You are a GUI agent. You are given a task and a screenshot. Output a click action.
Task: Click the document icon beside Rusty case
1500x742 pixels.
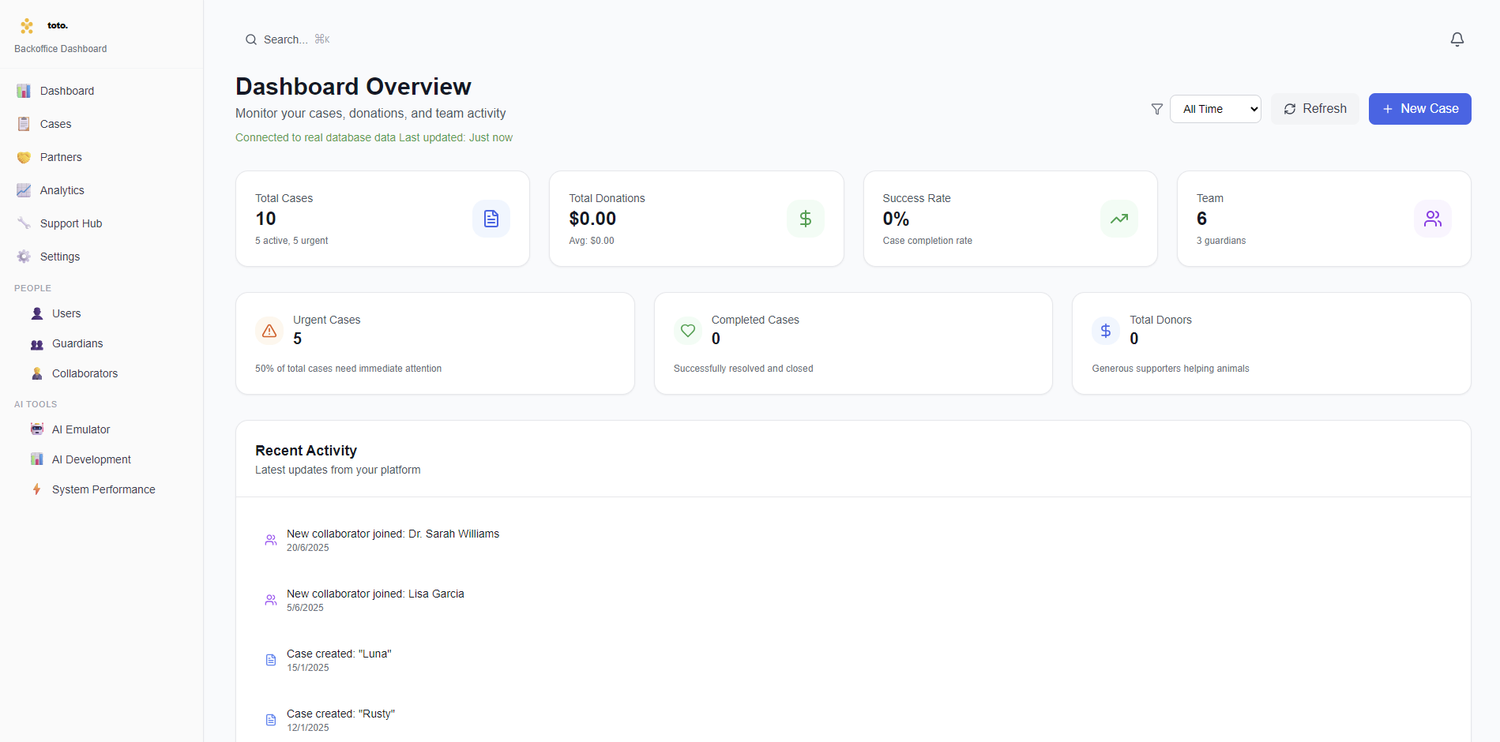[271, 720]
